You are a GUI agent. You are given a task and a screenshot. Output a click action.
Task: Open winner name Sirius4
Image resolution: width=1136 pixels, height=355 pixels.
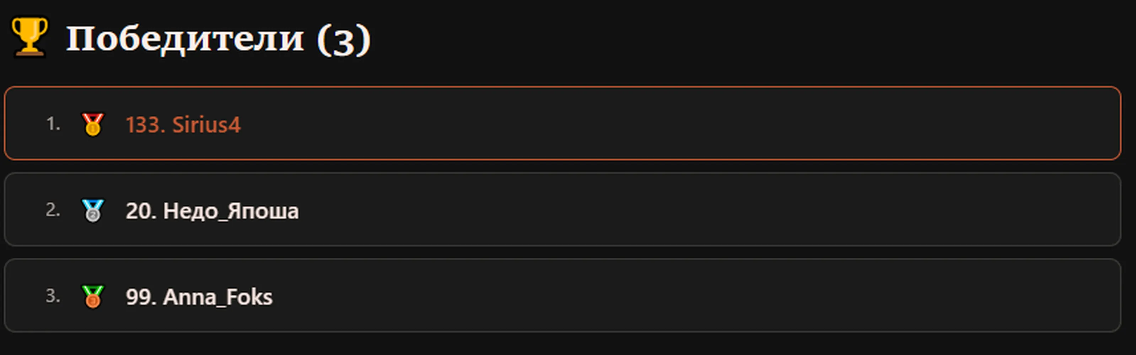pos(206,125)
